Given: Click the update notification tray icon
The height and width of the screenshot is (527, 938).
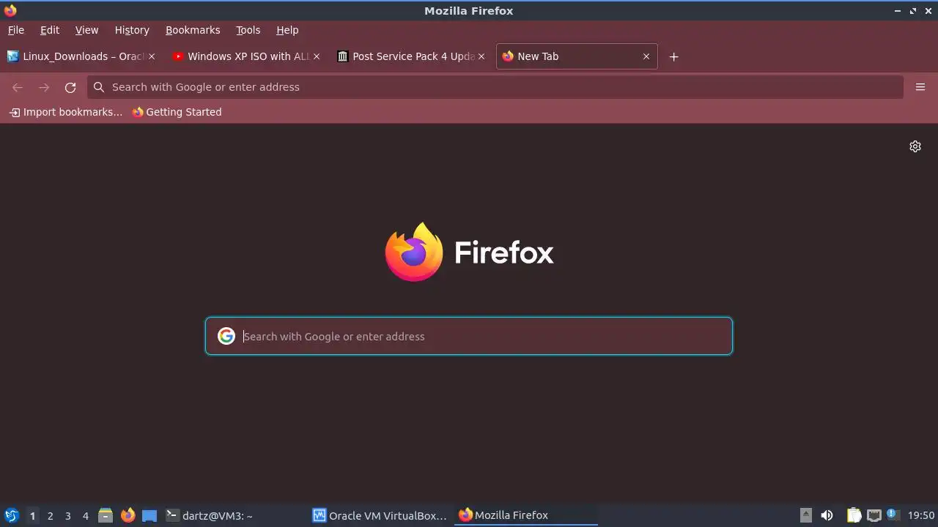Looking at the screenshot, I should click(892, 514).
